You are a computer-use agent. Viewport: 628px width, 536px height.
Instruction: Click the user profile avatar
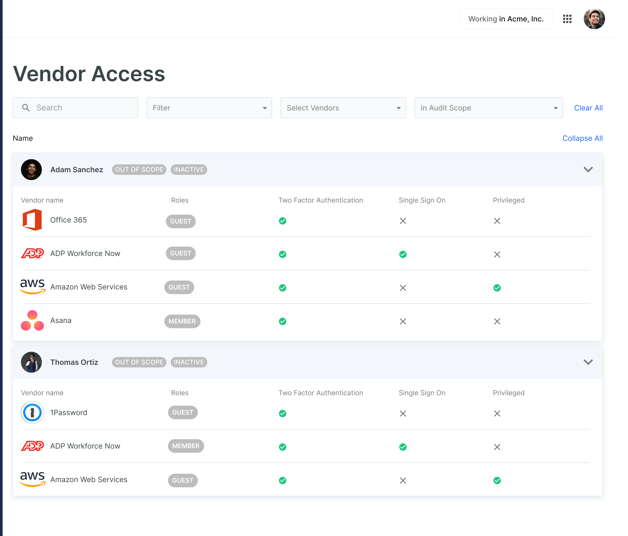(x=594, y=19)
